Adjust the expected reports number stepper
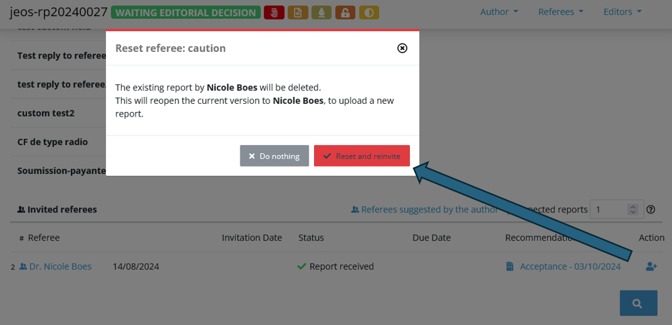 tap(633, 210)
